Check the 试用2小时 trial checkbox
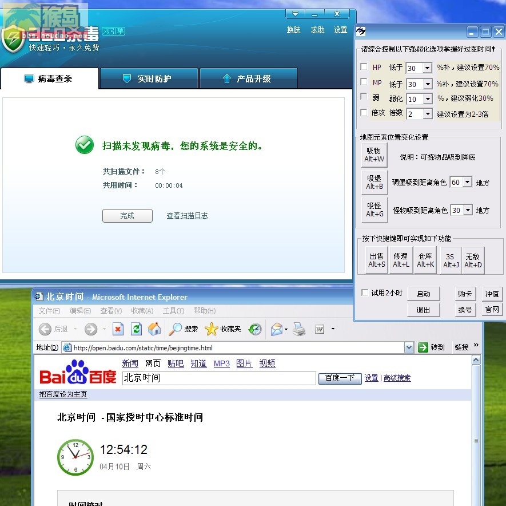This screenshot has height=506, width=506. (x=365, y=292)
